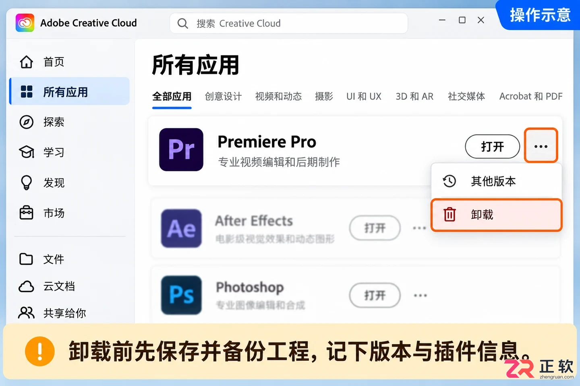Click the uninstall trash can icon

(450, 214)
